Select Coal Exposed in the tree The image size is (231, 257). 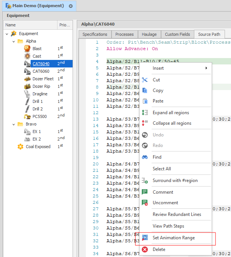[x=38, y=147]
